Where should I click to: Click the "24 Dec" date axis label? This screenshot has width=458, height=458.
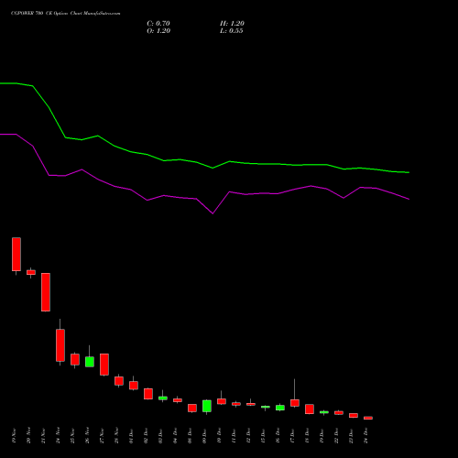(x=365, y=436)
